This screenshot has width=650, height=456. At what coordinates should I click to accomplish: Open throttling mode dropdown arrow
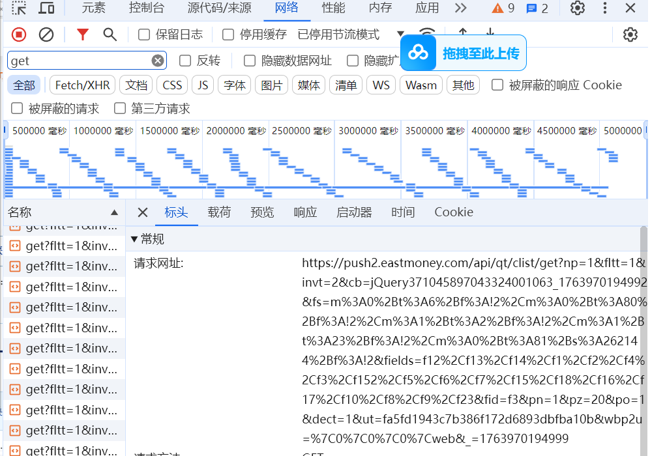pos(400,34)
